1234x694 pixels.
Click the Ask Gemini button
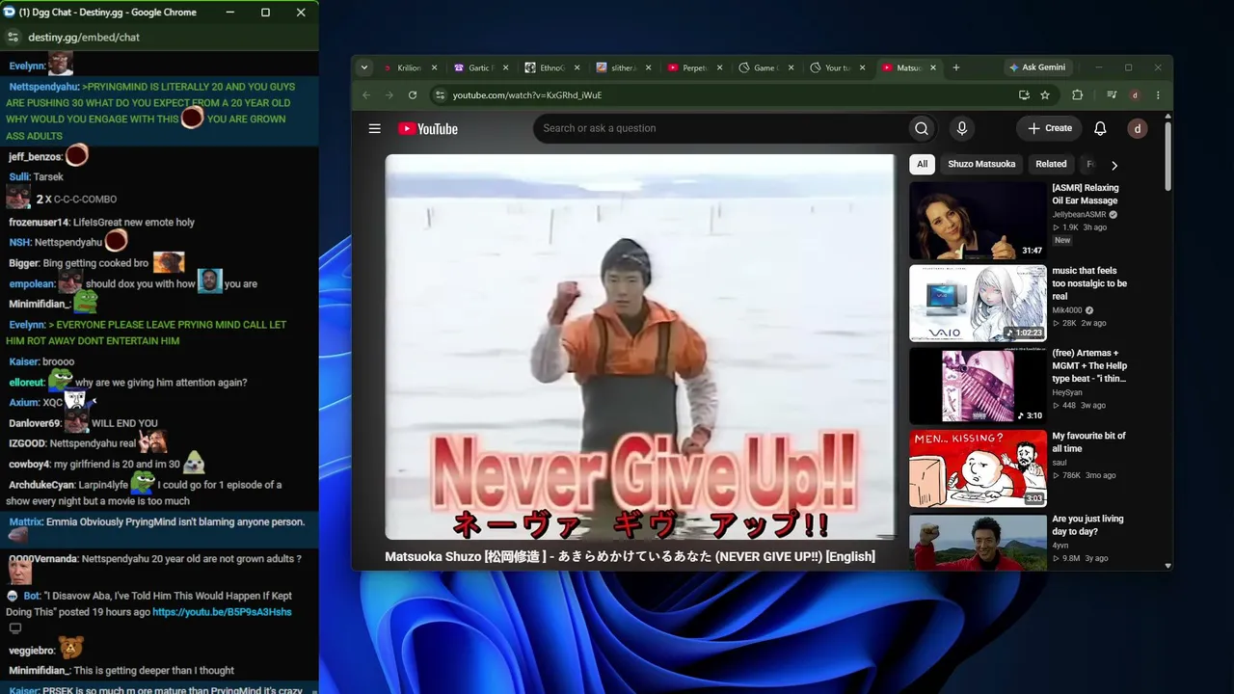point(1036,67)
